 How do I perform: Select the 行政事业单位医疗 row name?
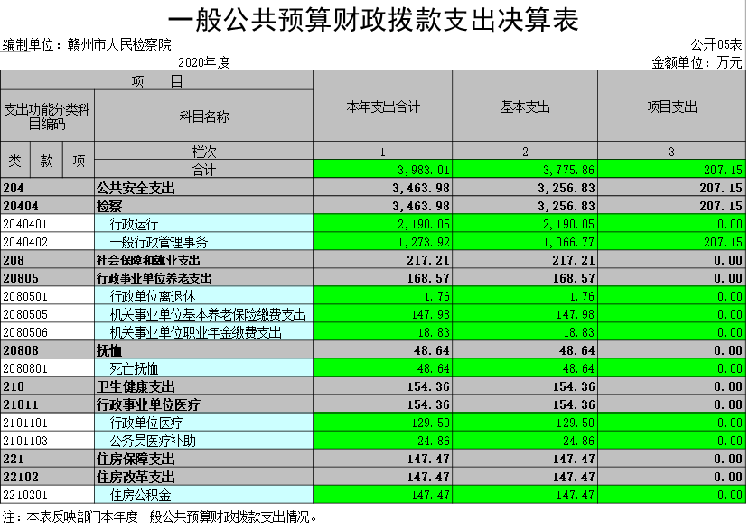click(148, 404)
